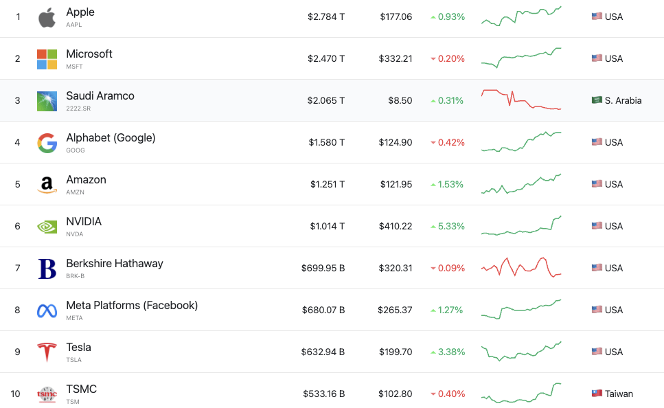Click TSMC's price trend sparkline
Image resolution: width=664 pixels, height=408 pixels.
[x=521, y=393]
